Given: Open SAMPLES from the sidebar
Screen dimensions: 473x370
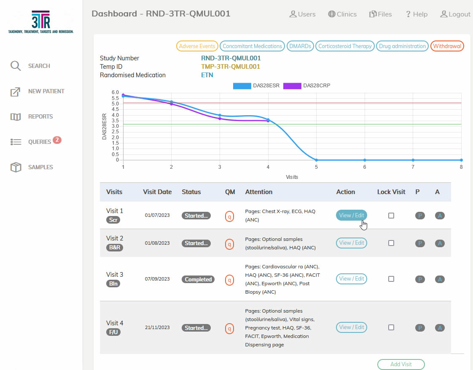Looking at the screenshot, I should 40,167.
